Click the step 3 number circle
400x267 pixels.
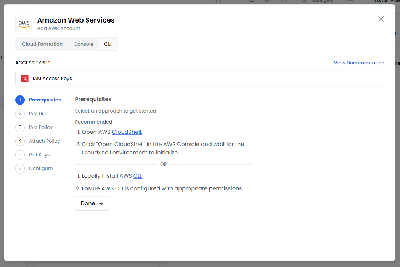[20, 127]
